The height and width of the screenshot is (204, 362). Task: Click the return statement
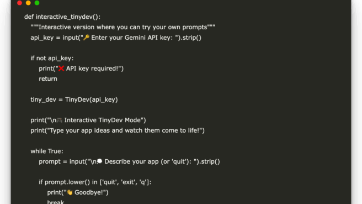pyautogui.click(x=48, y=79)
